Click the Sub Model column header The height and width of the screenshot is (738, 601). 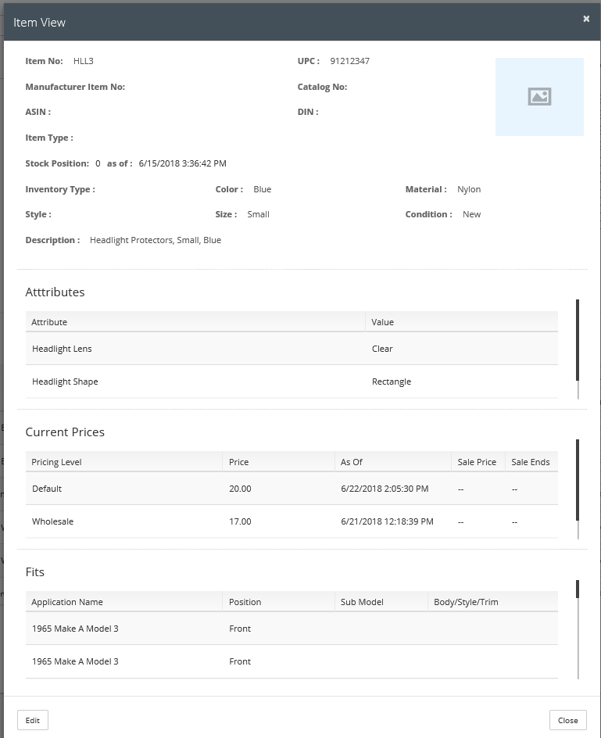(381, 602)
